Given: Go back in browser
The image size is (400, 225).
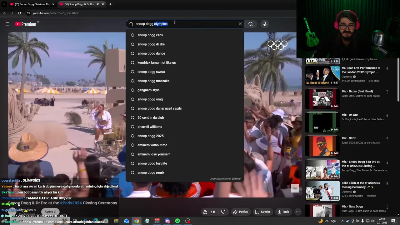Looking at the screenshot, I should [4, 13].
